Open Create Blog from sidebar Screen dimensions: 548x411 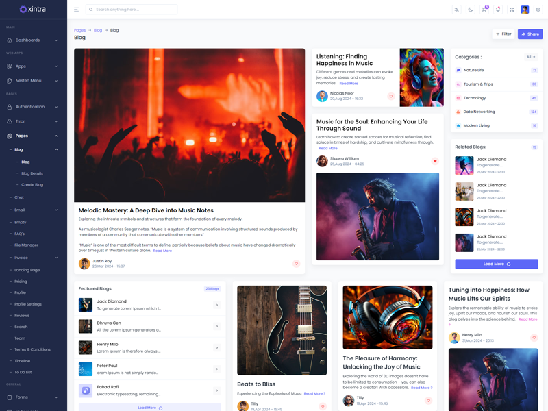click(x=32, y=185)
